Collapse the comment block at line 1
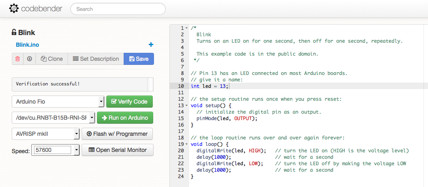Viewport: 428px width, 187px height. point(186,28)
